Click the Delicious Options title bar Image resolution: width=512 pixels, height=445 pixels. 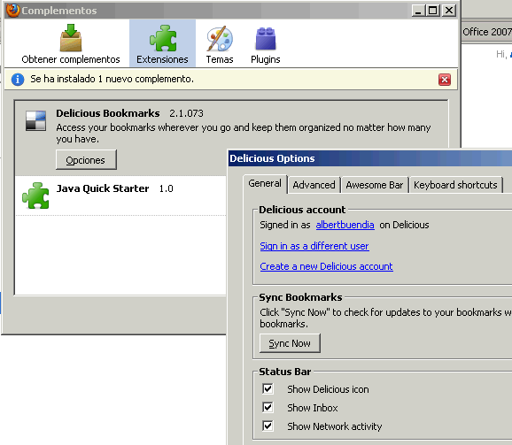(x=370, y=158)
